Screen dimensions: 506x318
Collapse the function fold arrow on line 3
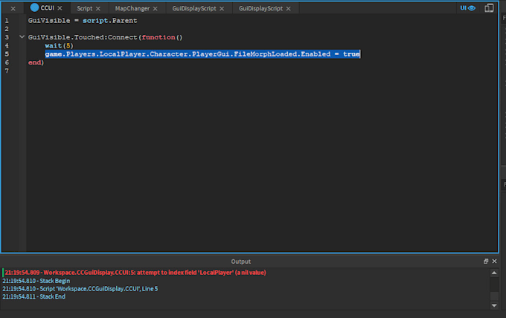click(x=21, y=37)
